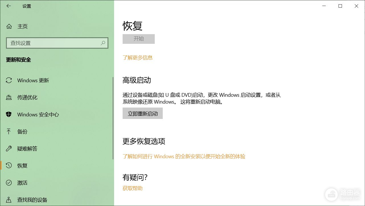The image size is (365, 206).
Task: Click the greyed-out 开始 button
Action: (139, 39)
